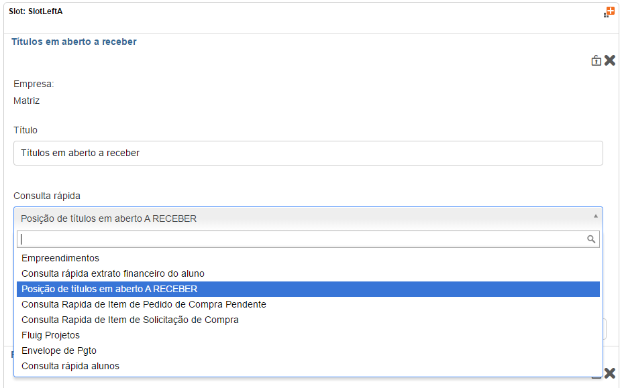Pick Consulta Rapida de Item de Pedido de Compra Pendente
Screen dimensions: 622x388
point(144,304)
